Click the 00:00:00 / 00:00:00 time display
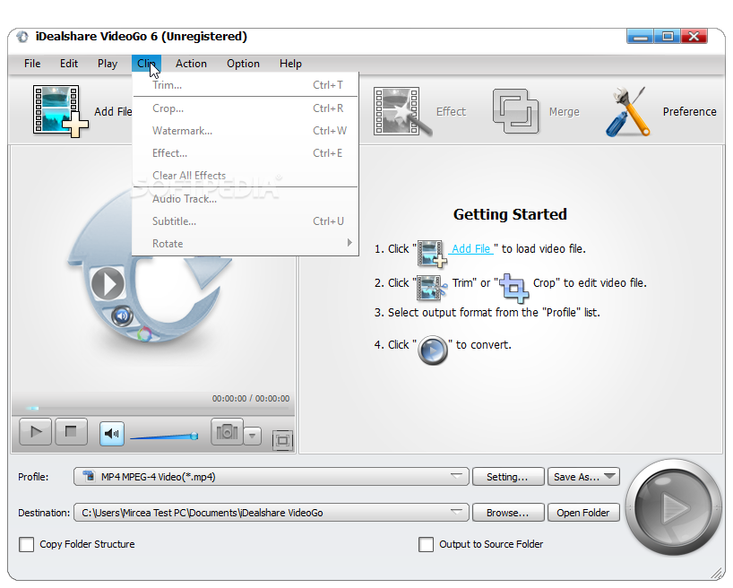This screenshot has height=588, width=733. pos(251,399)
